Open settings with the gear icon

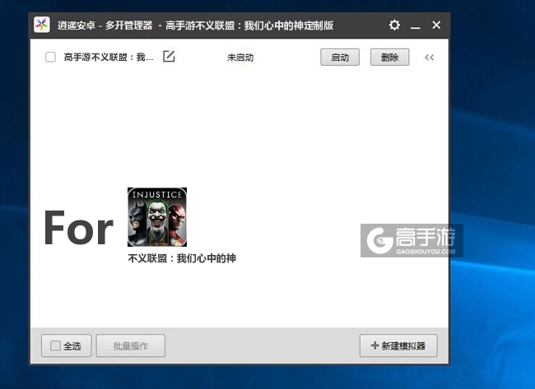point(394,25)
